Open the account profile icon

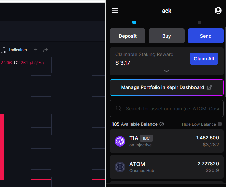click(x=218, y=11)
